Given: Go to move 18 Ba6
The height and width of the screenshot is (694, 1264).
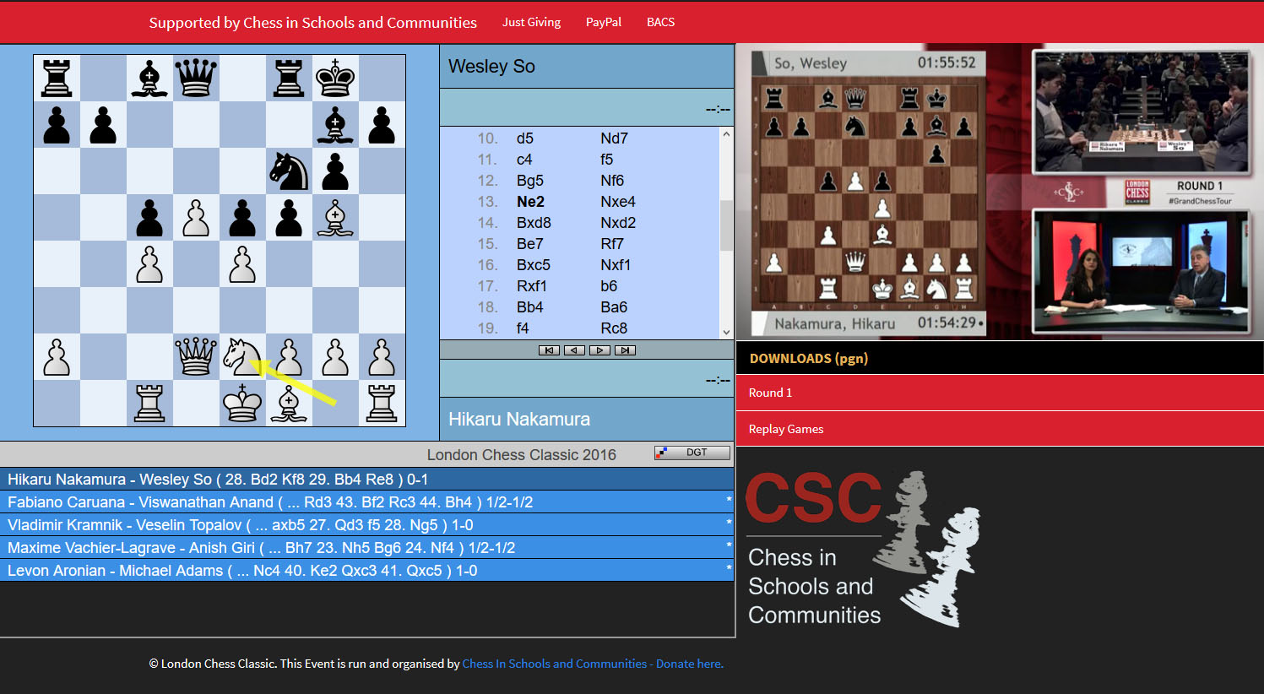Looking at the screenshot, I should click(614, 307).
